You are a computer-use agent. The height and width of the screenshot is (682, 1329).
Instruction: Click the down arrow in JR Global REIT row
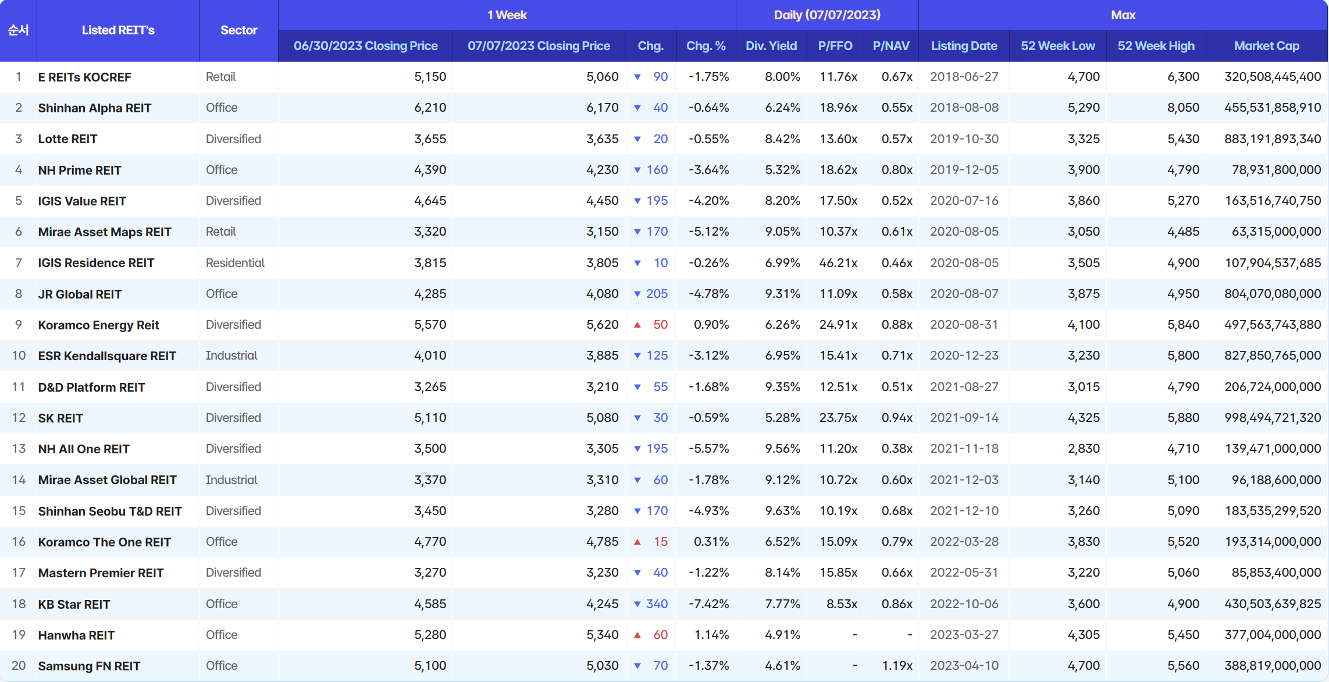[637, 294]
